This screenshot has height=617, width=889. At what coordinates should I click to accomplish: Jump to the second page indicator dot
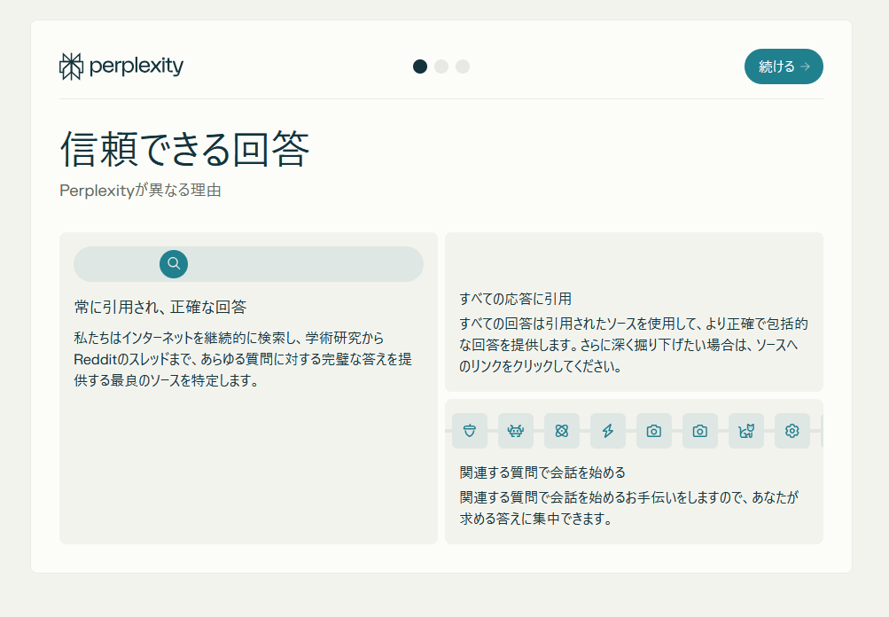point(441,66)
